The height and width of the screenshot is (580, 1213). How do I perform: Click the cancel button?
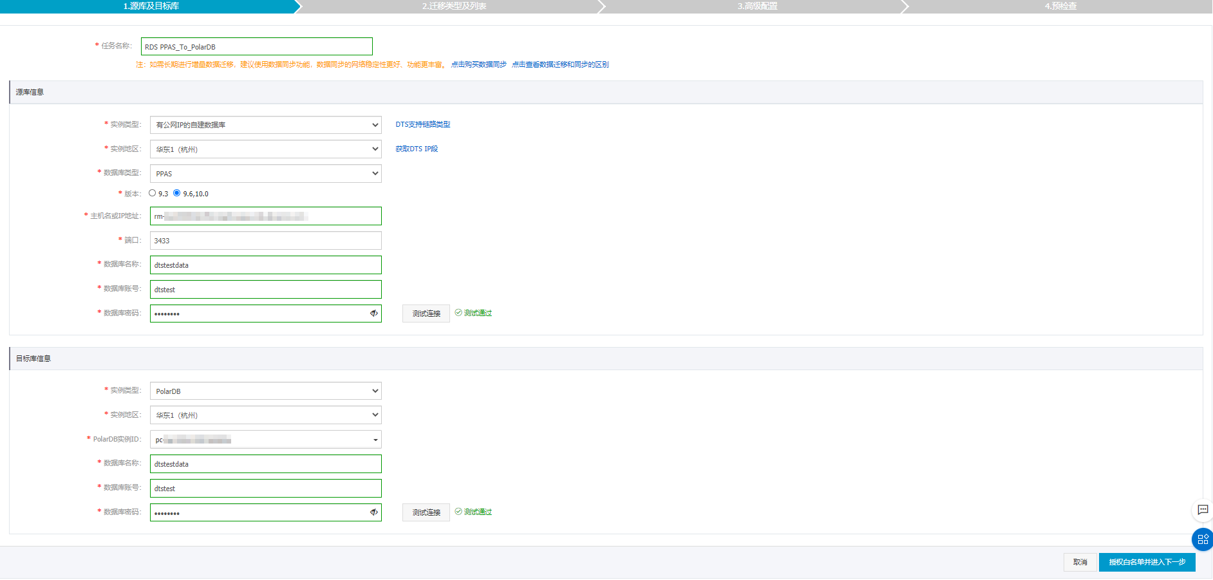click(1080, 562)
